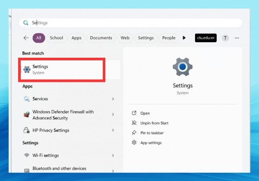This screenshot has width=259, height=181.
Task: Switch to the Web filter tab
Action: tap(125, 38)
